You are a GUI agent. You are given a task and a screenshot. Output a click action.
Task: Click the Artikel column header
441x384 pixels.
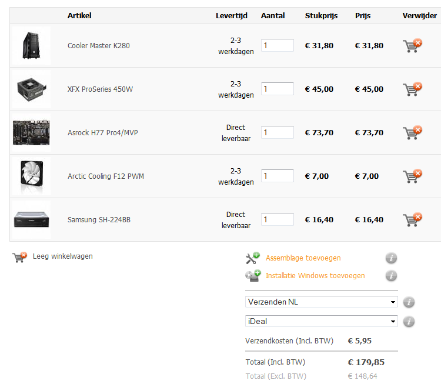click(79, 16)
